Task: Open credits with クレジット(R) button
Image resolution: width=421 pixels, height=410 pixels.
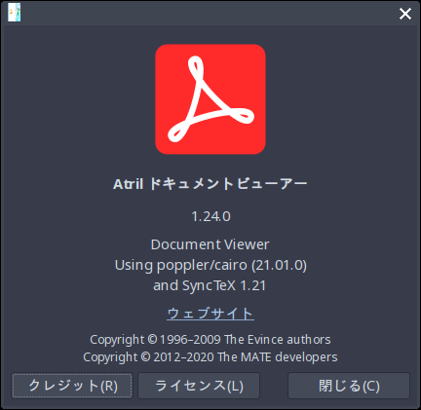Action: [72, 386]
